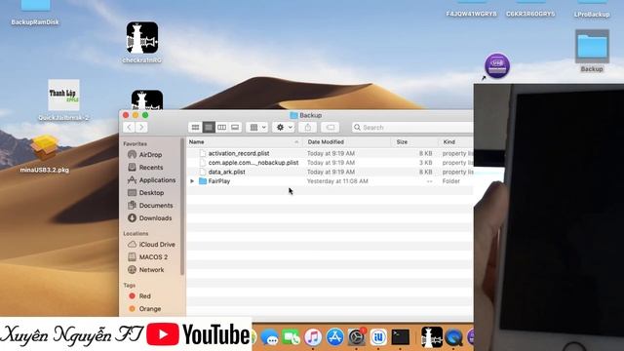The image size is (624, 351).
Task: Open the group-by arrangement dropdown
Action: pos(257,128)
